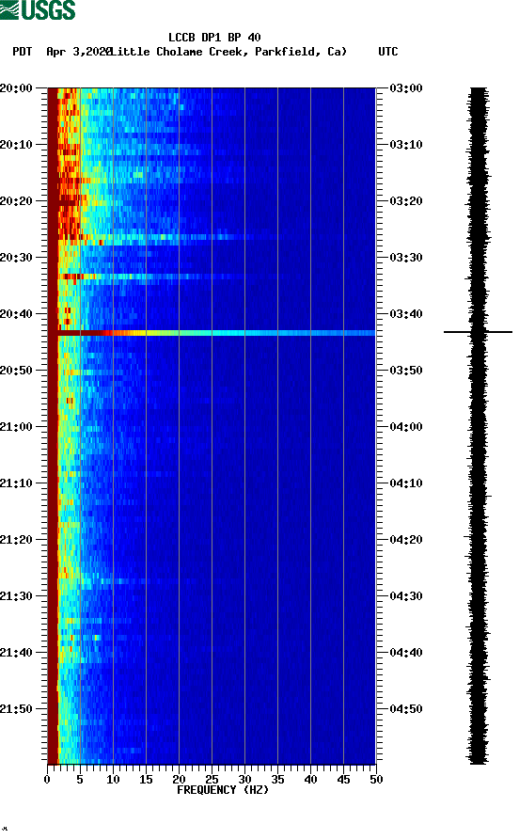Screen dimensions: 519x839
Task: Click the 5 Hz frequency axis tick label
Action: tap(80, 780)
